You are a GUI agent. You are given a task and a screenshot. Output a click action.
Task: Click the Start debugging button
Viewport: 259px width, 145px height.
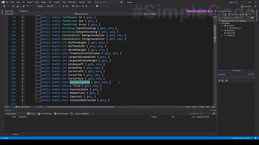pyautogui.click(x=66, y=6)
